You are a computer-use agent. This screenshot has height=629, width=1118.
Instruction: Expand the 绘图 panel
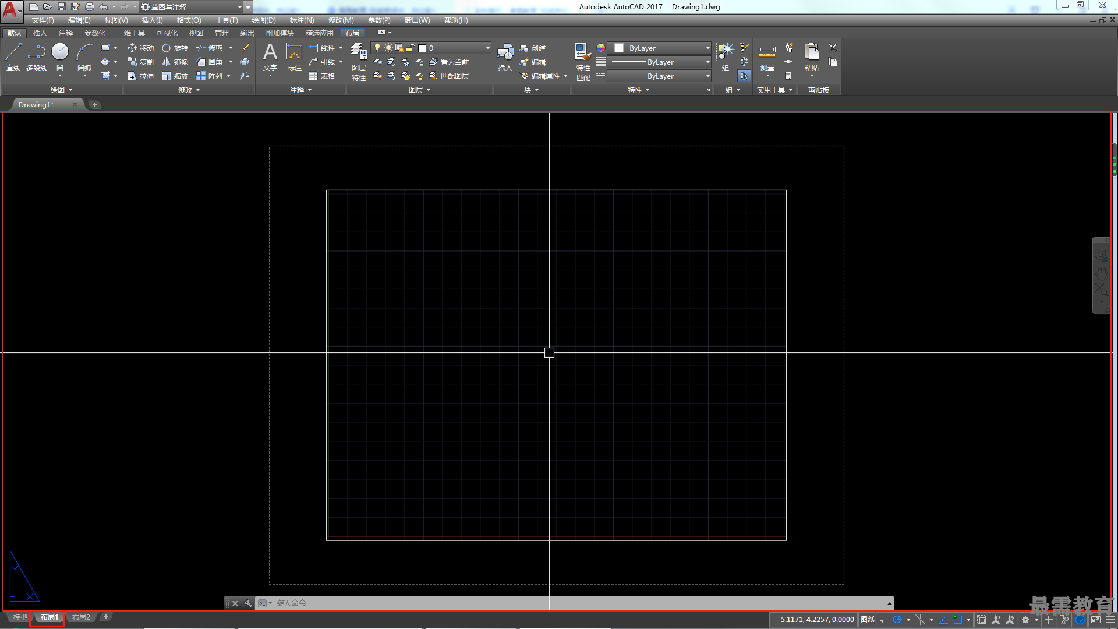[61, 90]
